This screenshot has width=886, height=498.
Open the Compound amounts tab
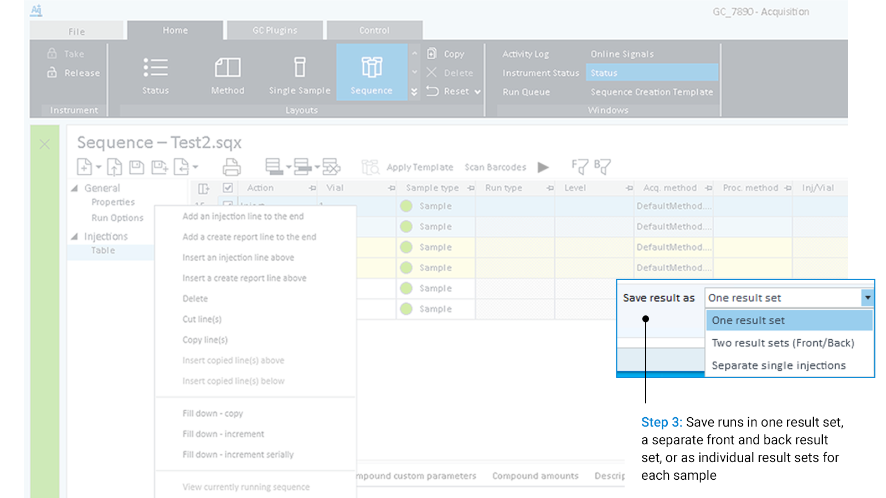point(535,476)
